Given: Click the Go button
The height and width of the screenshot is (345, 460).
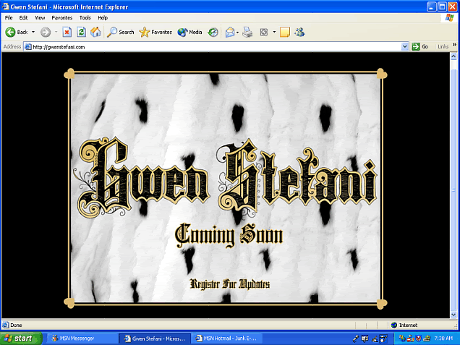Looking at the screenshot, I should (420, 46).
